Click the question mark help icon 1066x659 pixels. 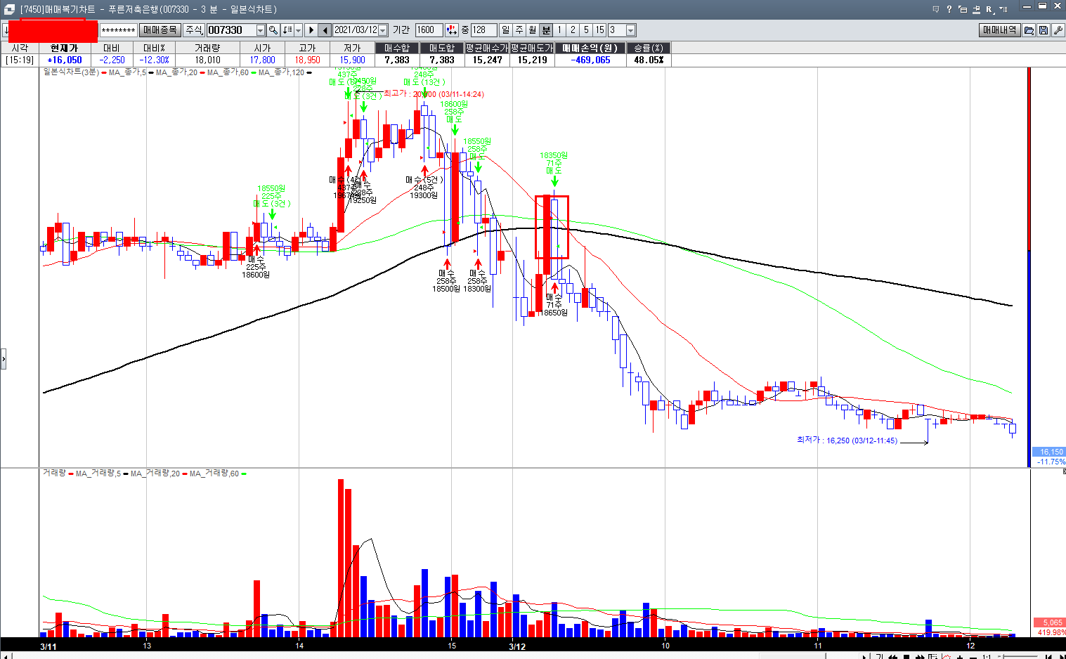click(949, 9)
